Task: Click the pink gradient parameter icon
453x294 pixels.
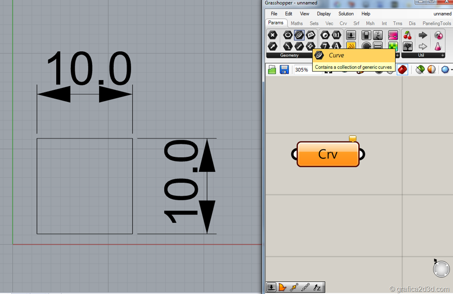Action: (392, 35)
